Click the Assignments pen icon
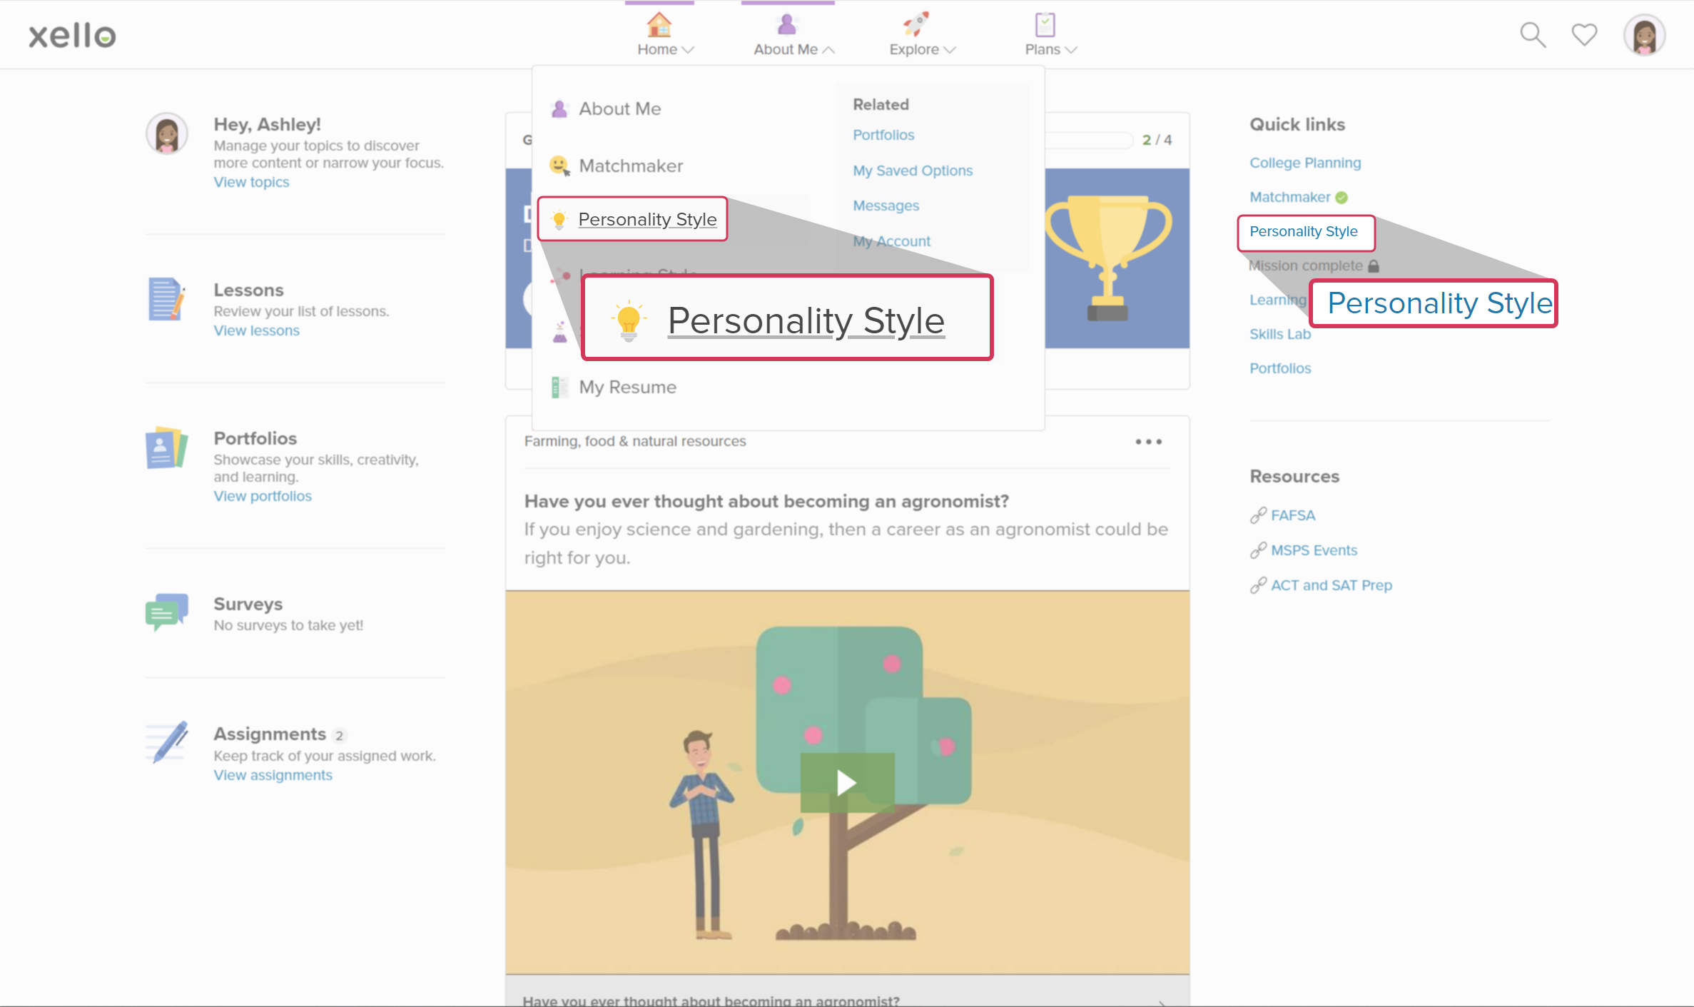The width and height of the screenshot is (1694, 1007). [168, 742]
